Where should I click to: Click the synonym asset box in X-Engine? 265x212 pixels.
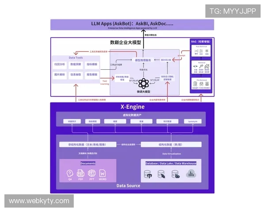(x=193, y=121)
